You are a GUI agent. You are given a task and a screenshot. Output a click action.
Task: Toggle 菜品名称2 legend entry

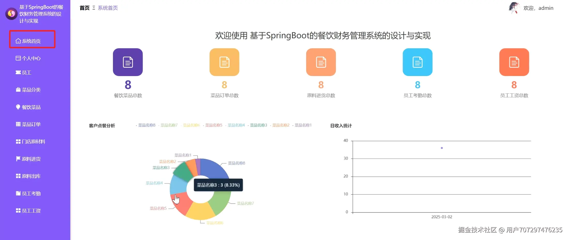280,125
